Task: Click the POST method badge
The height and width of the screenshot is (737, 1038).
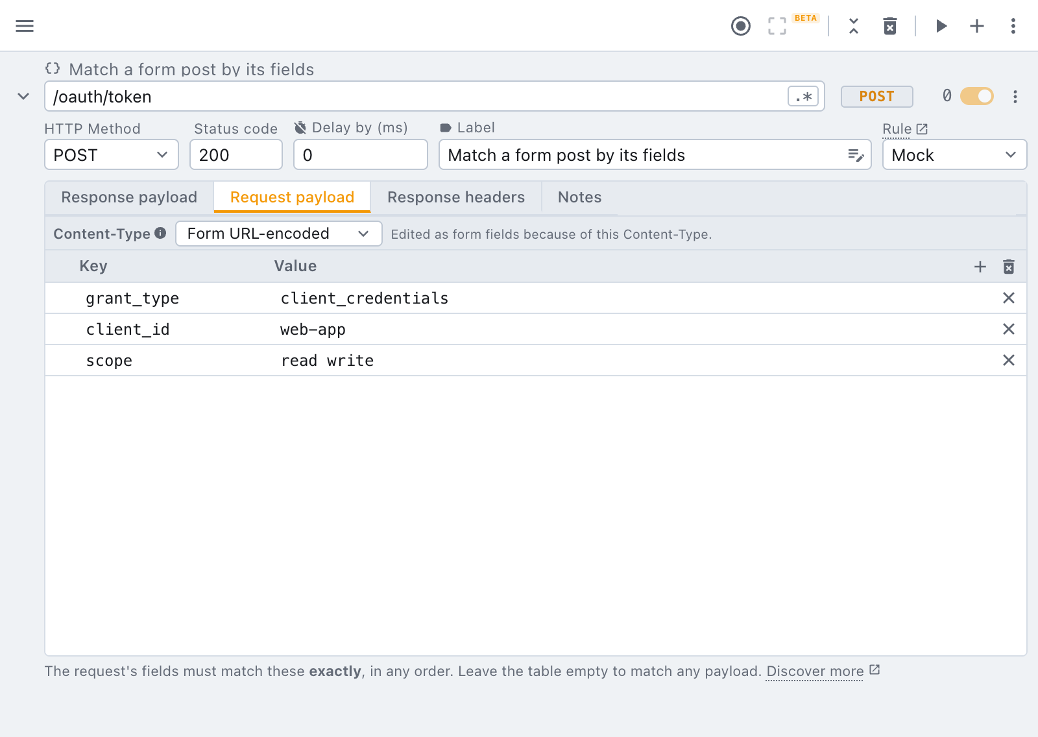Action: [x=877, y=97]
